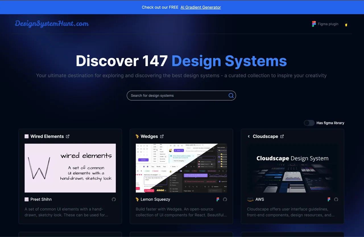Open Lemon Squeezy Figma icon
The height and width of the screenshot is (237, 364).
[218, 199]
